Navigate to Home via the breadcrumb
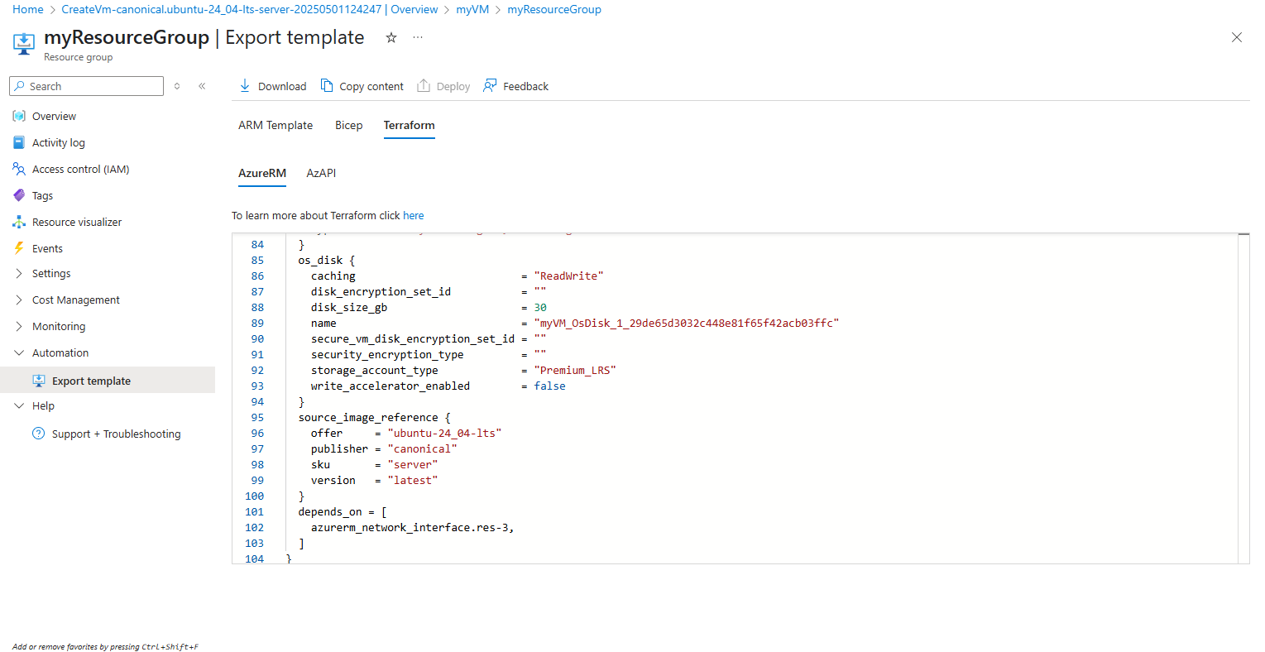This screenshot has height=652, width=1265. click(x=27, y=9)
